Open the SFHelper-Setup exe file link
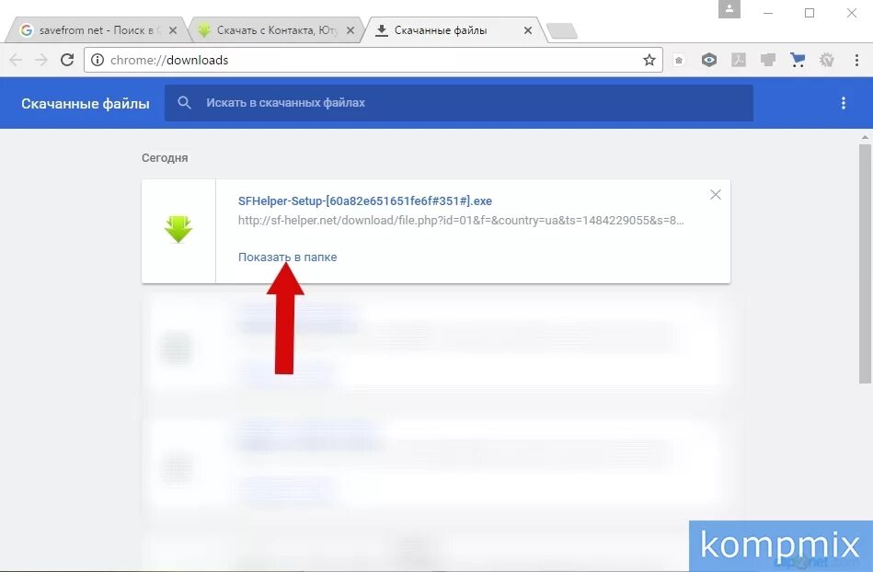This screenshot has height=572, width=873. [x=364, y=200]
